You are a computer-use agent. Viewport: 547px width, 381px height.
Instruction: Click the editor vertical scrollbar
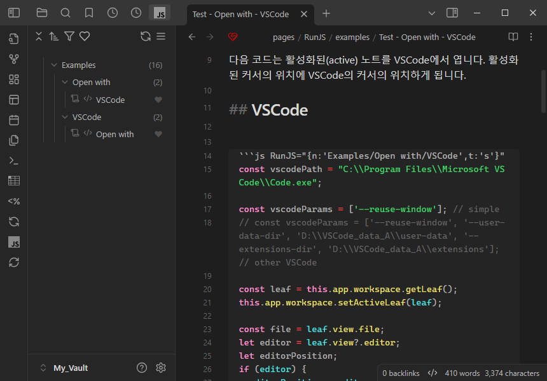click(543, 91)
